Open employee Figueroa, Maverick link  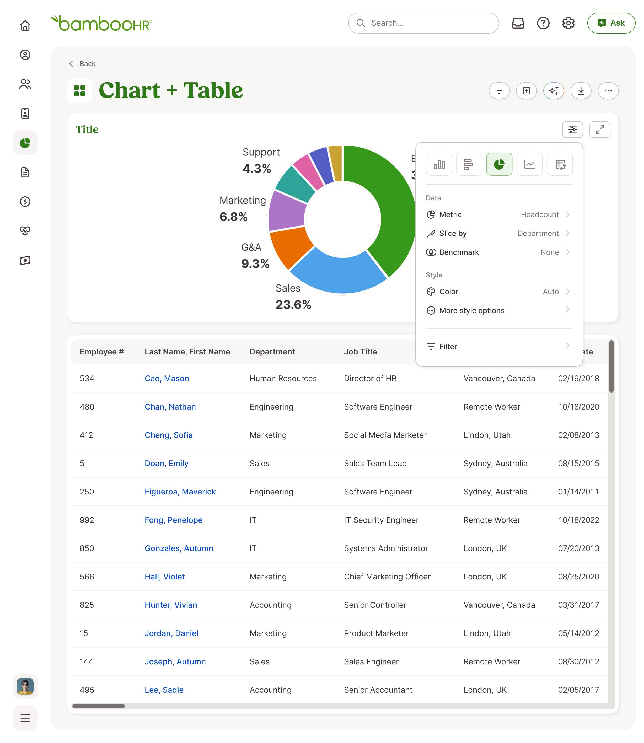point(180,492)
